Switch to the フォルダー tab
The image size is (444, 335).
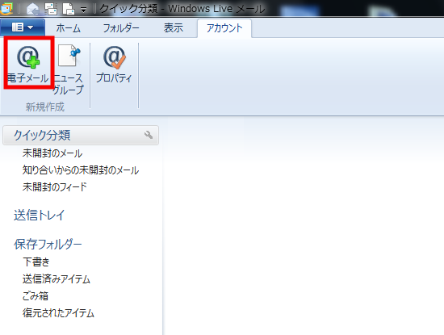[x=120, y=28]
